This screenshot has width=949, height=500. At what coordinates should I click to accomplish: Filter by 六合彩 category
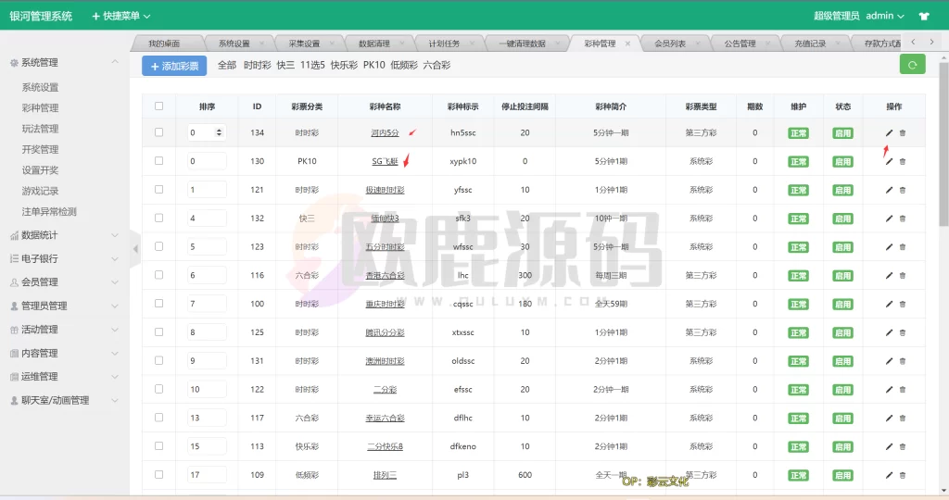tap(437, 66)
